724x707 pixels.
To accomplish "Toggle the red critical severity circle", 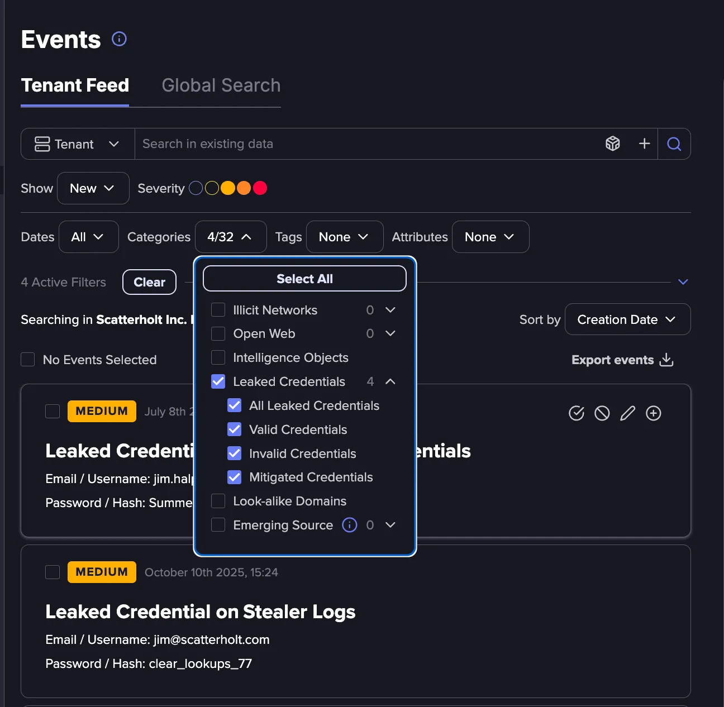I will [260, 188].
